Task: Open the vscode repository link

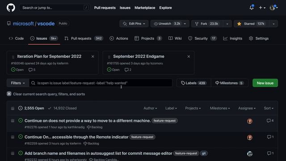Action: coord(46,24)
